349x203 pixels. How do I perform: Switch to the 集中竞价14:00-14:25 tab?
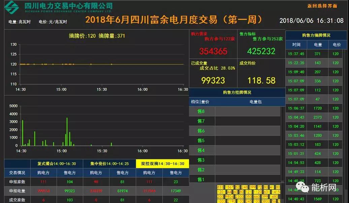pos(109,164)
